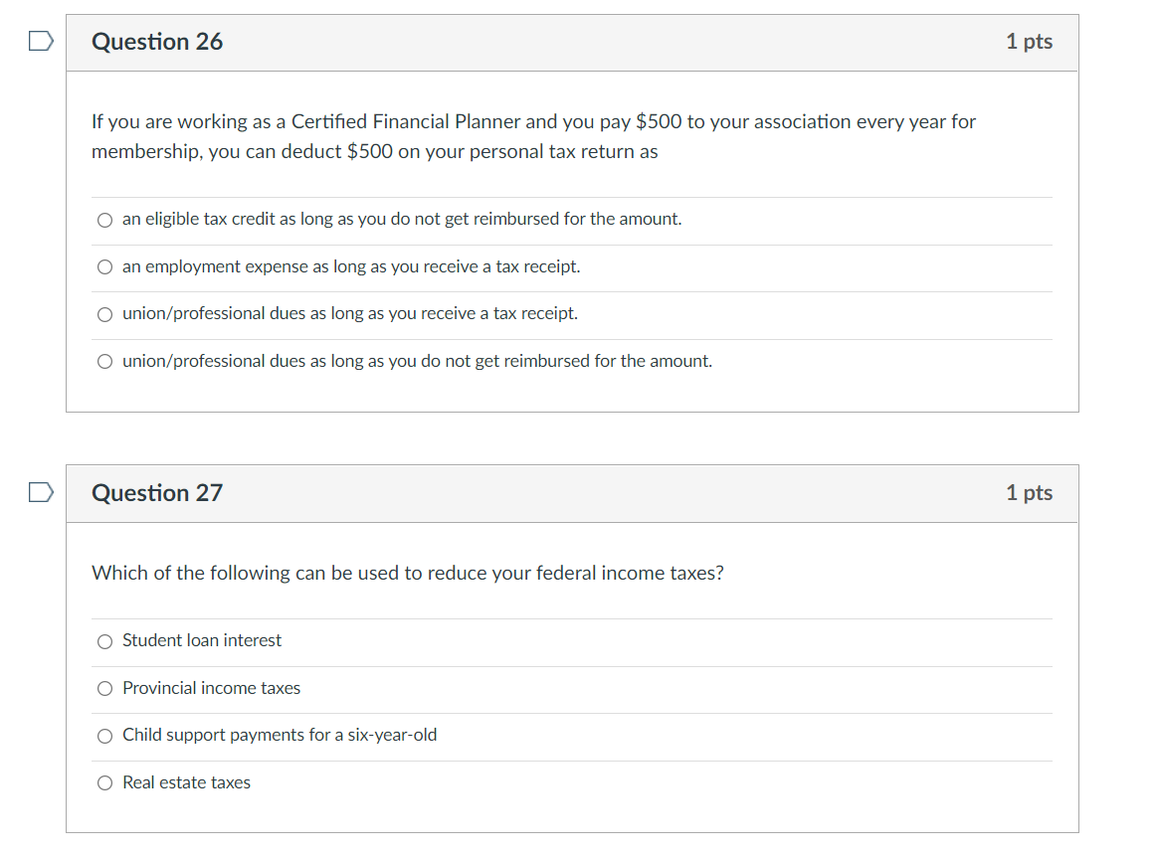This screenshot has height=858, width=1157.
Task: Select the employment expense answer option
Action: click(104, 266)
